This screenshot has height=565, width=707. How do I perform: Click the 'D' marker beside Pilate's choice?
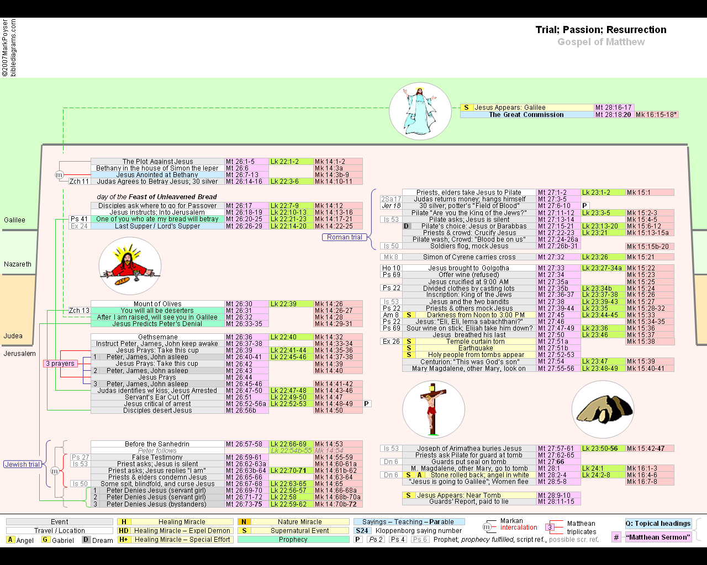tap(407, 226)
